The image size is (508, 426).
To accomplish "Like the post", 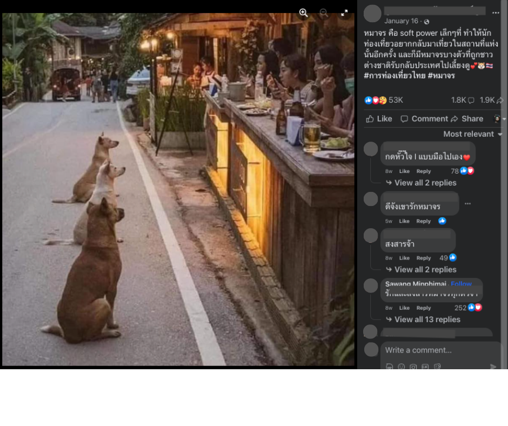I will [379, 119].
